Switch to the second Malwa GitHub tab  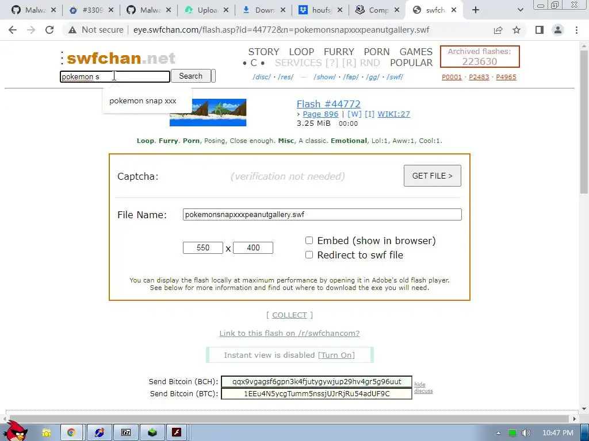point(149,10)
